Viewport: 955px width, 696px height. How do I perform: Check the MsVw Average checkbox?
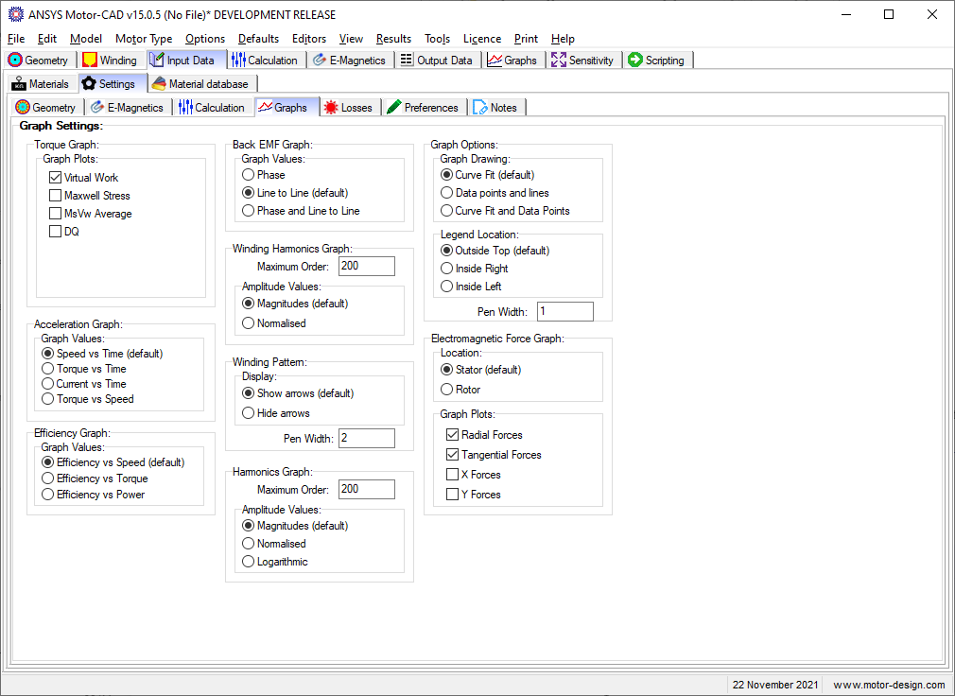tap(56, 214)
